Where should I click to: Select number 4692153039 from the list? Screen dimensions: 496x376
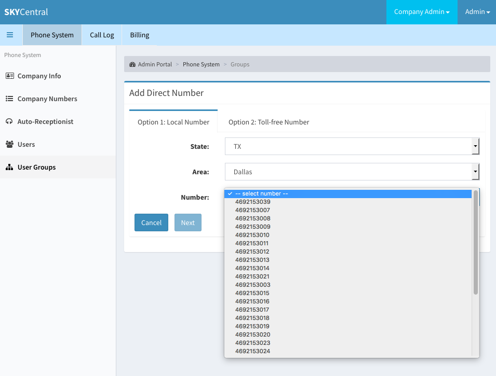[x=348, y=202]
